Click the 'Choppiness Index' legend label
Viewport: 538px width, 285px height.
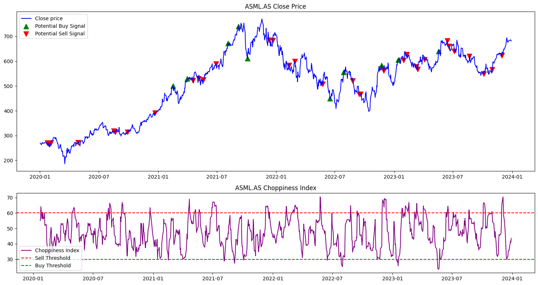click(x=57, y=250)
